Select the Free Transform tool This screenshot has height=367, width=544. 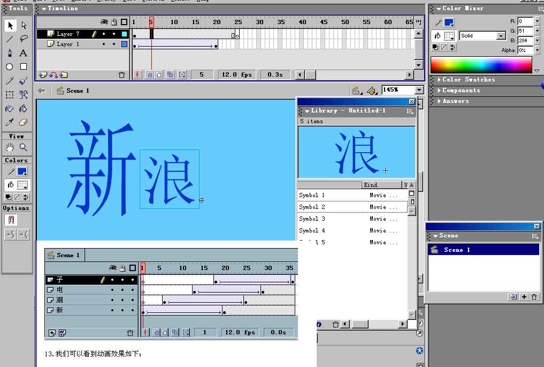click(x=10, y=94)
